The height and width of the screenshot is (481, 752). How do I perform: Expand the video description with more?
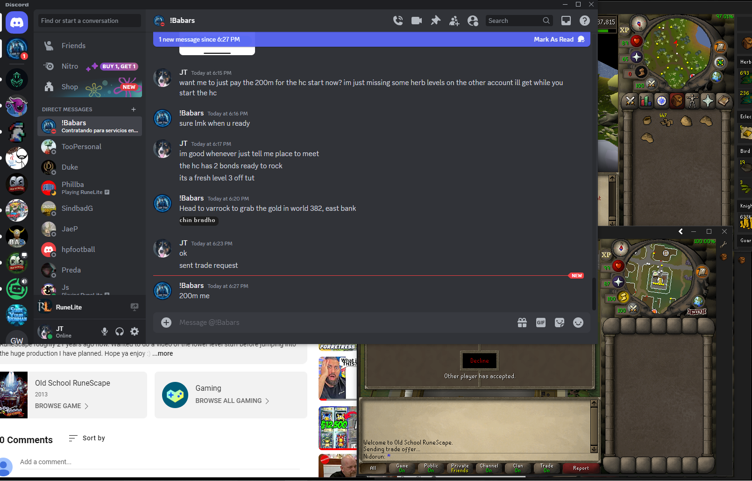click(x=163, y=353)
